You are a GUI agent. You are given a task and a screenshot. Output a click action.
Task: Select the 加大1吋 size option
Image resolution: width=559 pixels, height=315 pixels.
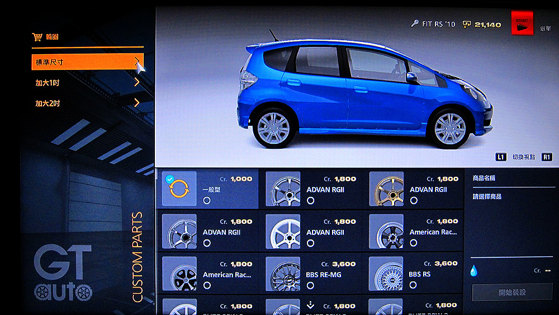tap(48, 83)
